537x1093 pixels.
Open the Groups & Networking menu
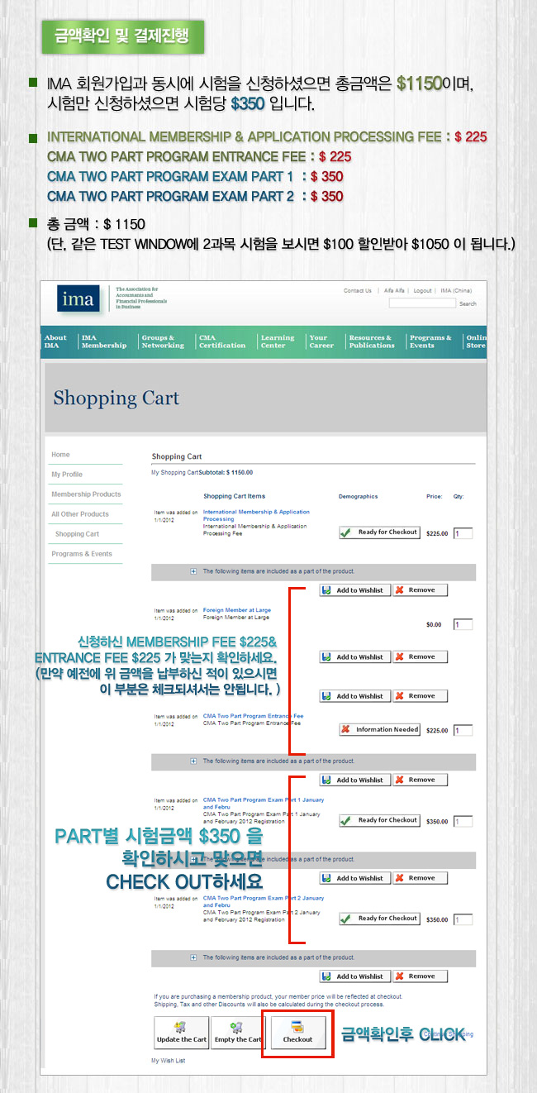(163, 341)
